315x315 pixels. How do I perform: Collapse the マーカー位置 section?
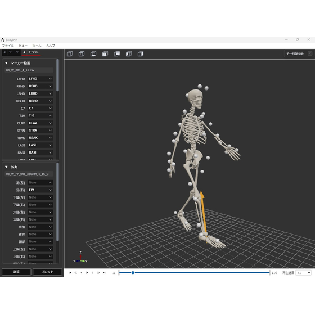pos(6,63)
